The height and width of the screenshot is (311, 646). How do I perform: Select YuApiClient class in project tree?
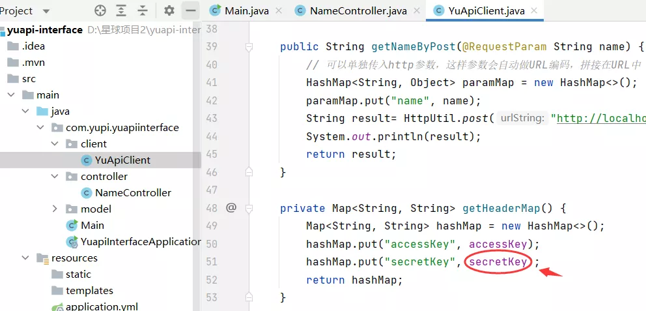pos(122,160)
